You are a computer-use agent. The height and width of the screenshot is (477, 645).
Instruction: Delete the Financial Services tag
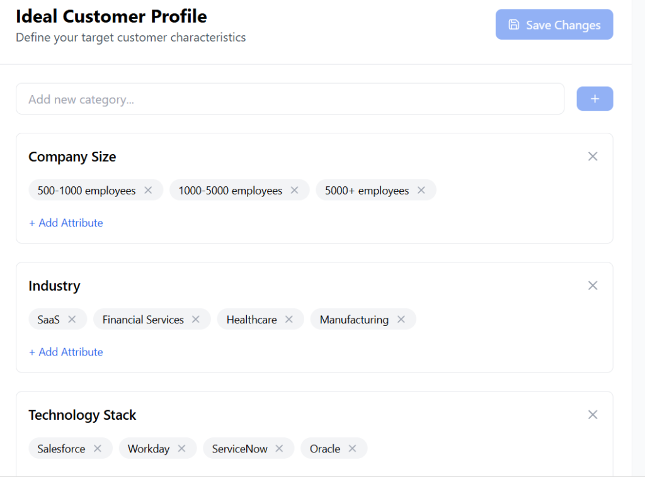[x=196, y=319]
